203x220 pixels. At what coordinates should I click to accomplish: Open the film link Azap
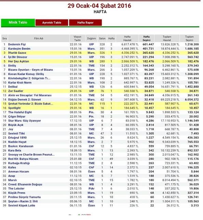[x=12, y=176]
